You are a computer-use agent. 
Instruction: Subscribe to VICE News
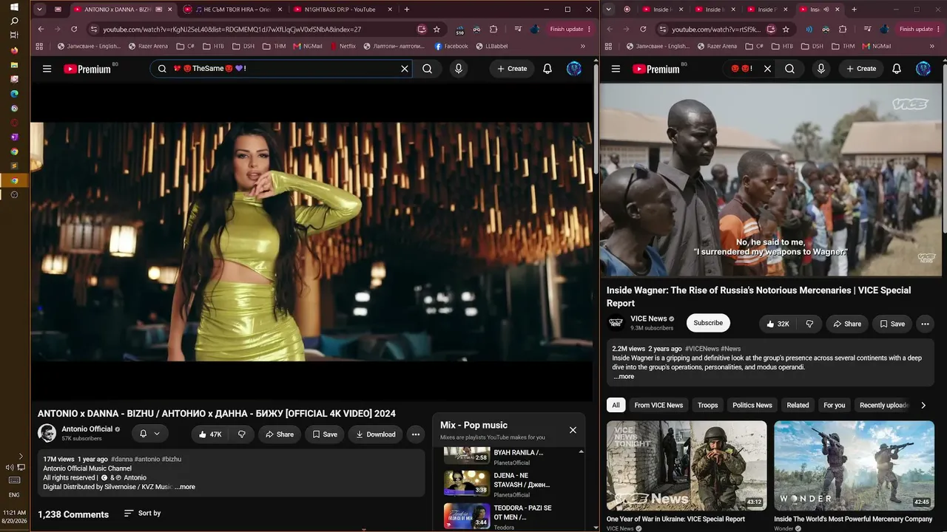point(708,323)
